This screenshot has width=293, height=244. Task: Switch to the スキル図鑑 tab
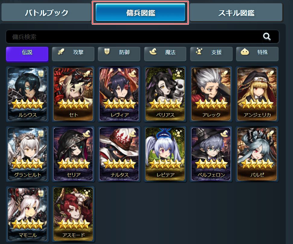click(x=236, y=12)
